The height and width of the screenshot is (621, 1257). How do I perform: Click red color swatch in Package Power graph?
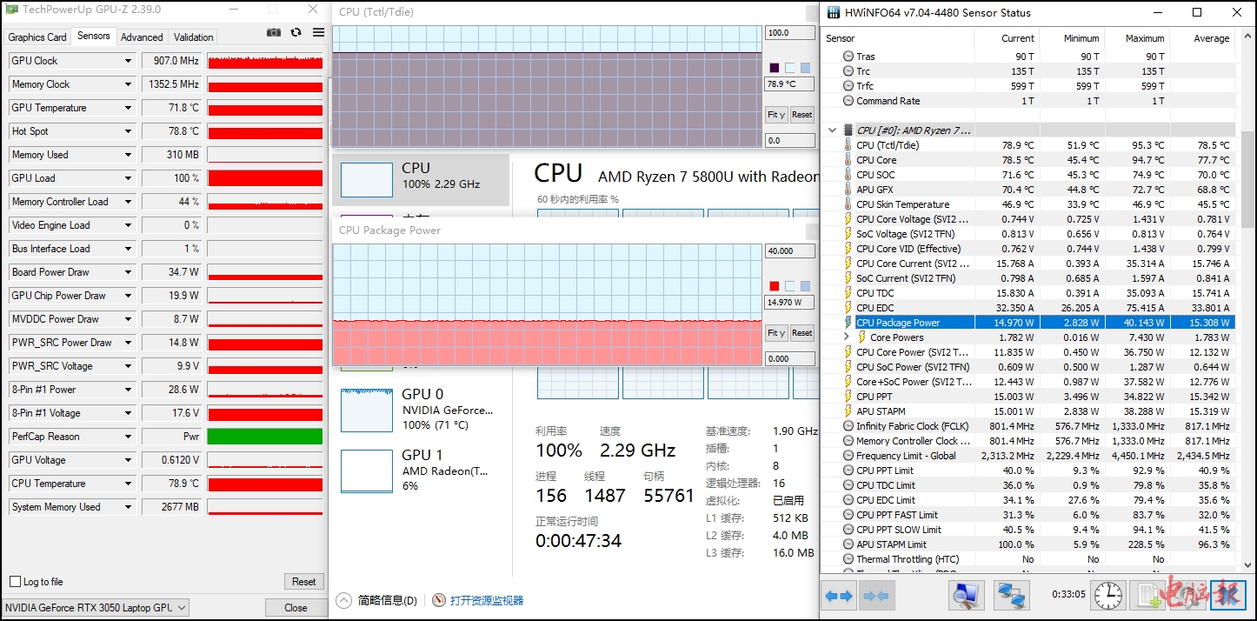[x=775, y=286]
